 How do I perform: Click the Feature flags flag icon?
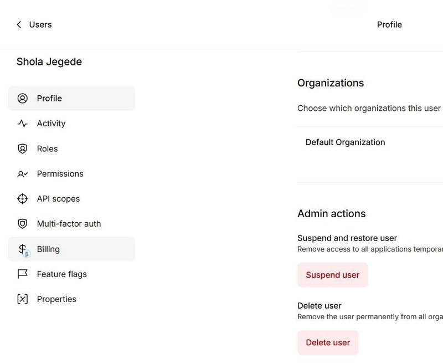23,274
